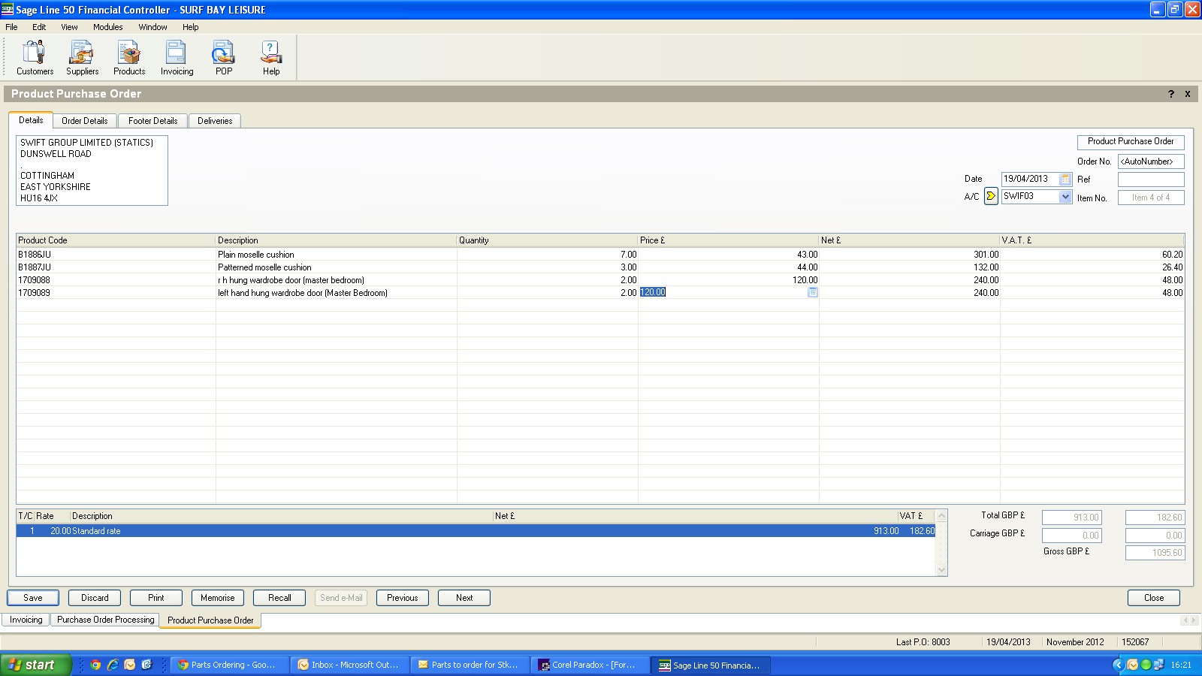Launch the POP toolbar icon

223,58
